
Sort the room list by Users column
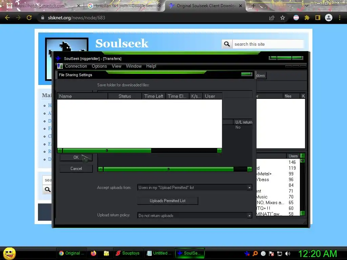[x=293, y=156]
